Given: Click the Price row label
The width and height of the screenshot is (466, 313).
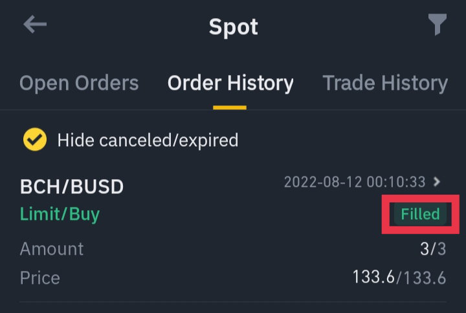Looking at the screenshot, I should 40,278.
